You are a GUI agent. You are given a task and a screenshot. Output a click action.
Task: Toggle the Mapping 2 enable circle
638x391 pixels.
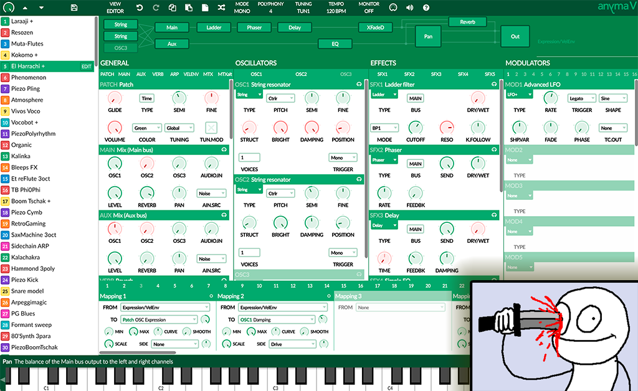pos(328,296)
